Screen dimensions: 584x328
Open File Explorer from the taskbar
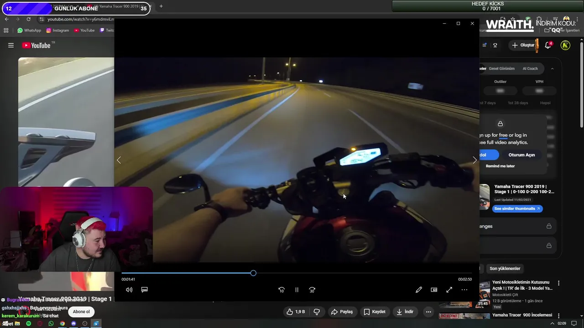tap(17, 323)
